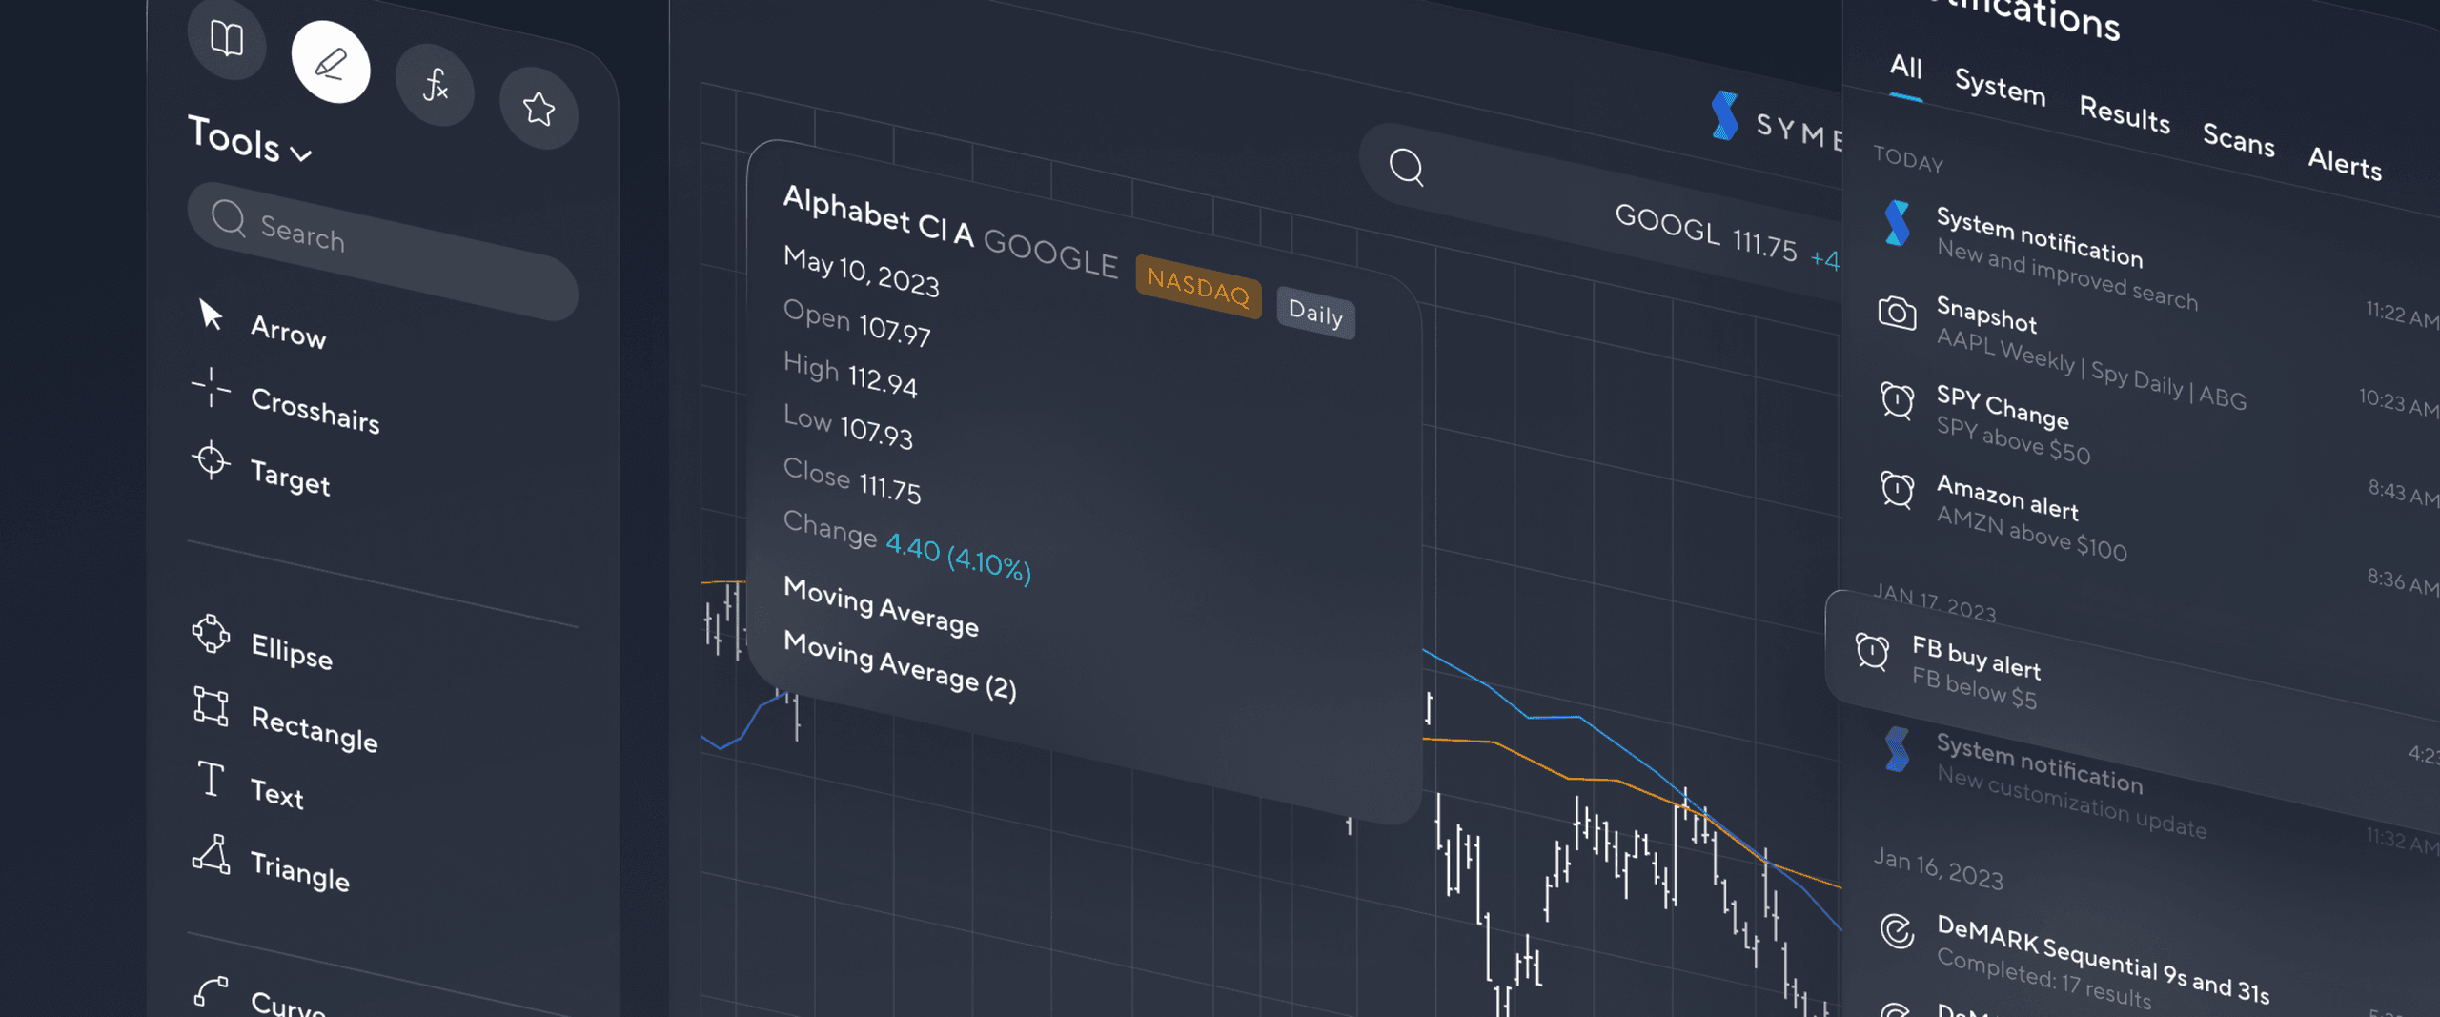Select the Target tool icon
2440x1017 pixels.
[x=211, y=461]
